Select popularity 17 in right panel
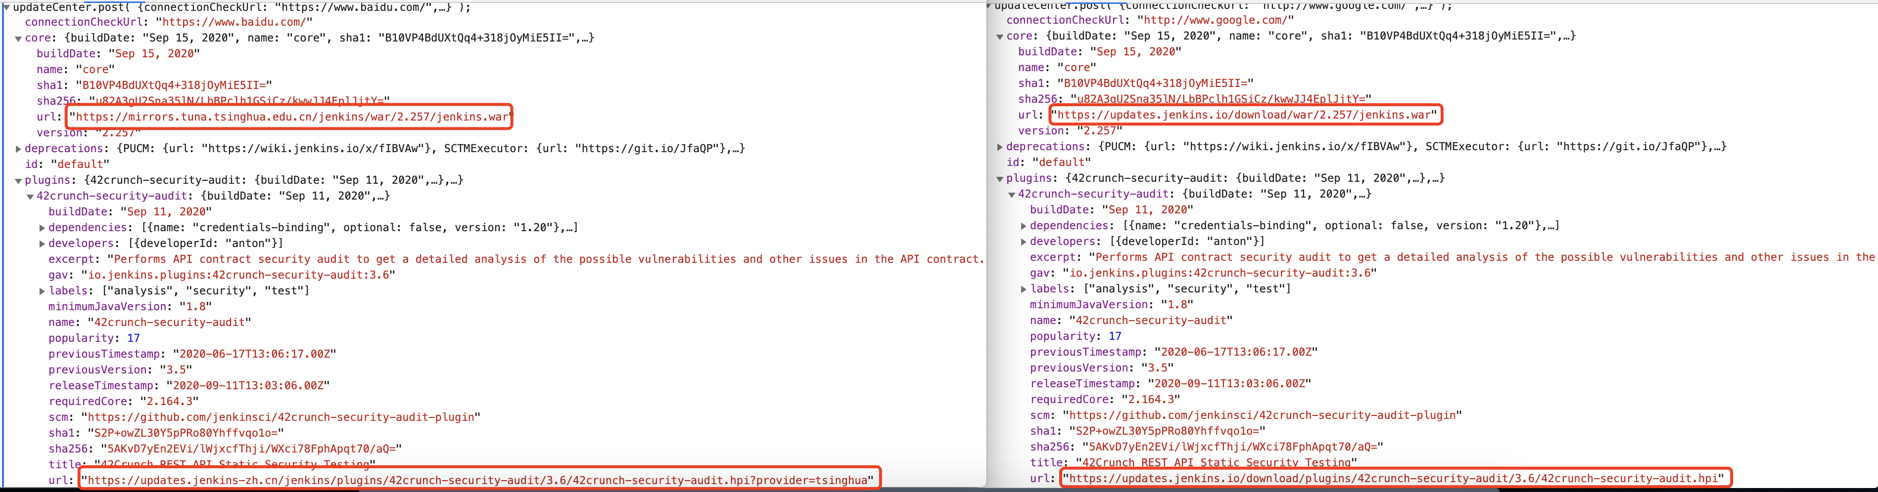The height and width of the screenshot is (492, 1878). coord(1115,336)
